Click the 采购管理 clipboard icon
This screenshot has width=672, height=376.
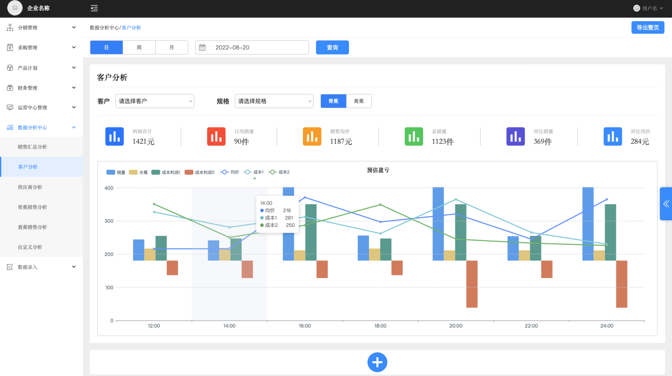tap(10, 47)
